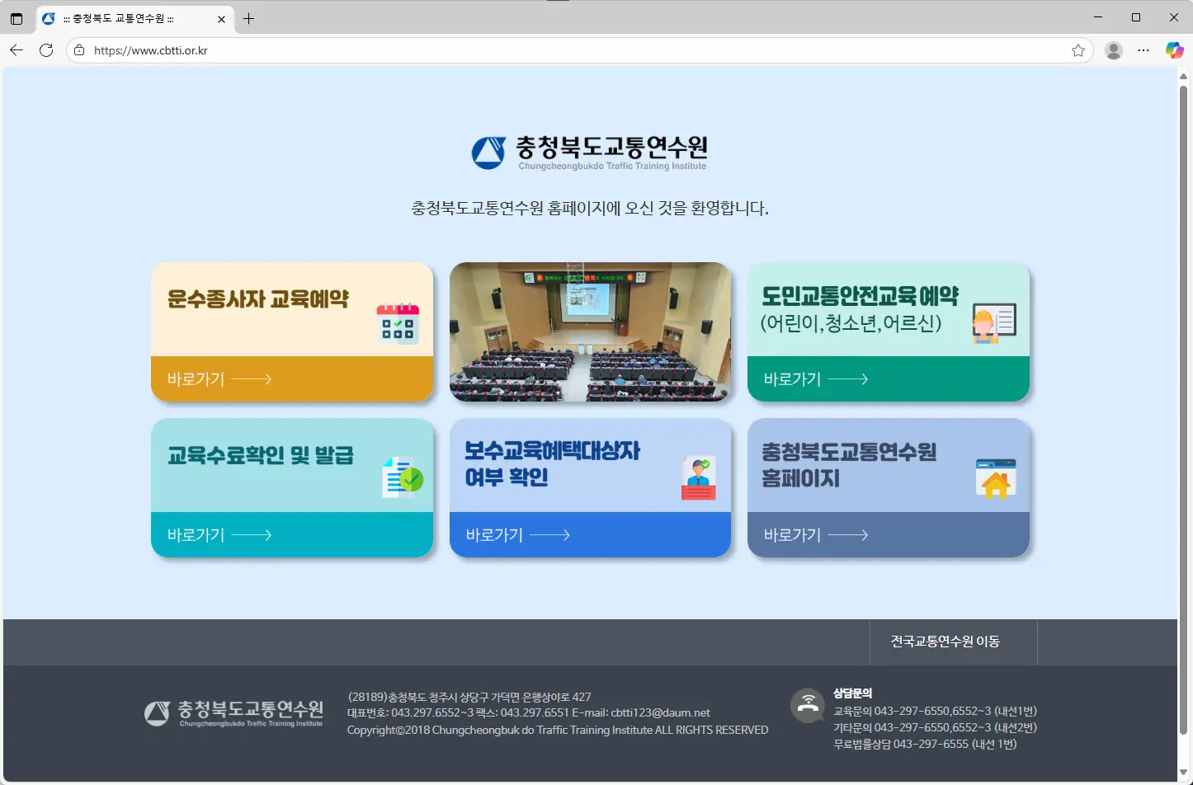
Task: Click the Copilot icon in the browser toolbar
Action: (x=1173, y=50)
